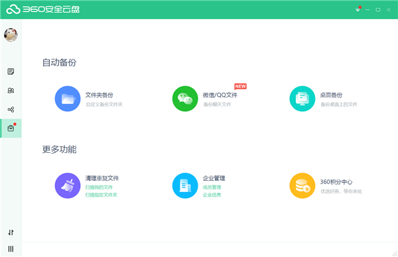Click the window resize grip corner
This screenshot has width=398, height=257.
pyautogui.click(x=395, y=254)
